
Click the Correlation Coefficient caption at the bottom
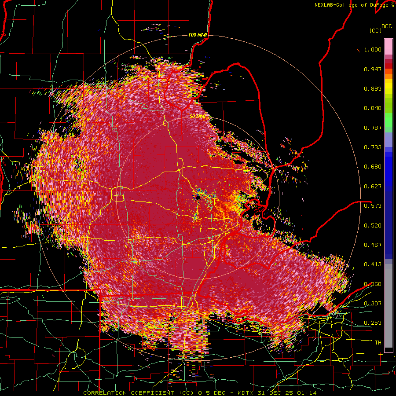[x=200, y=393]
